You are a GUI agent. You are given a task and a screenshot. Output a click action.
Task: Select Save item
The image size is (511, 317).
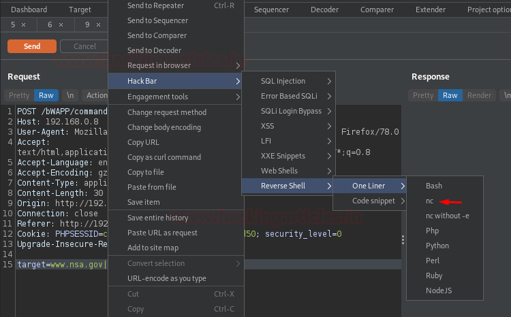176,202
